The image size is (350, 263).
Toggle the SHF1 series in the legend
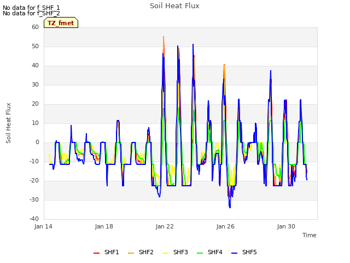pyautogui.click(x=106, y=252)
